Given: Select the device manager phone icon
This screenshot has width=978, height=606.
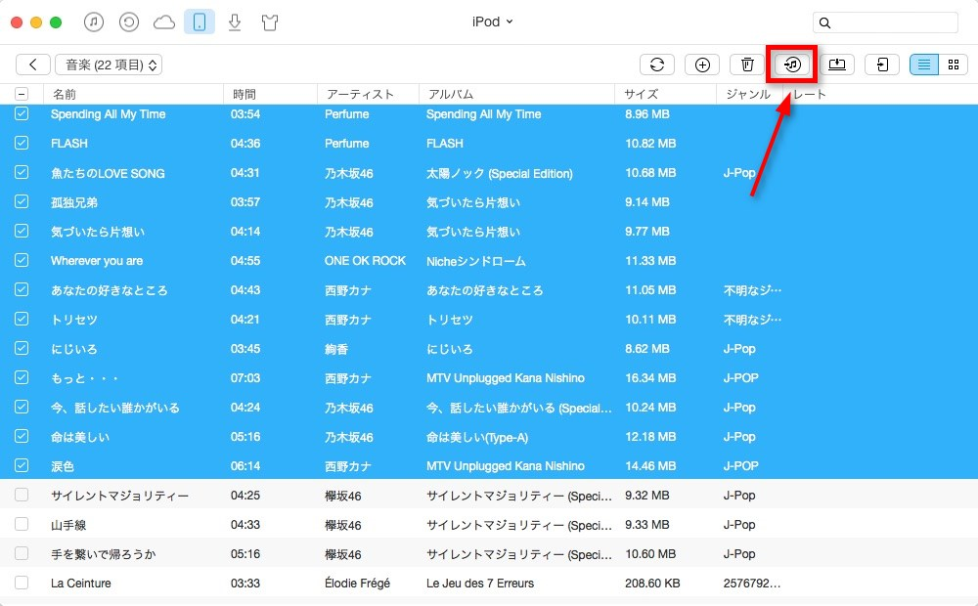Looking at the screenshot, I should pos(200,22).
